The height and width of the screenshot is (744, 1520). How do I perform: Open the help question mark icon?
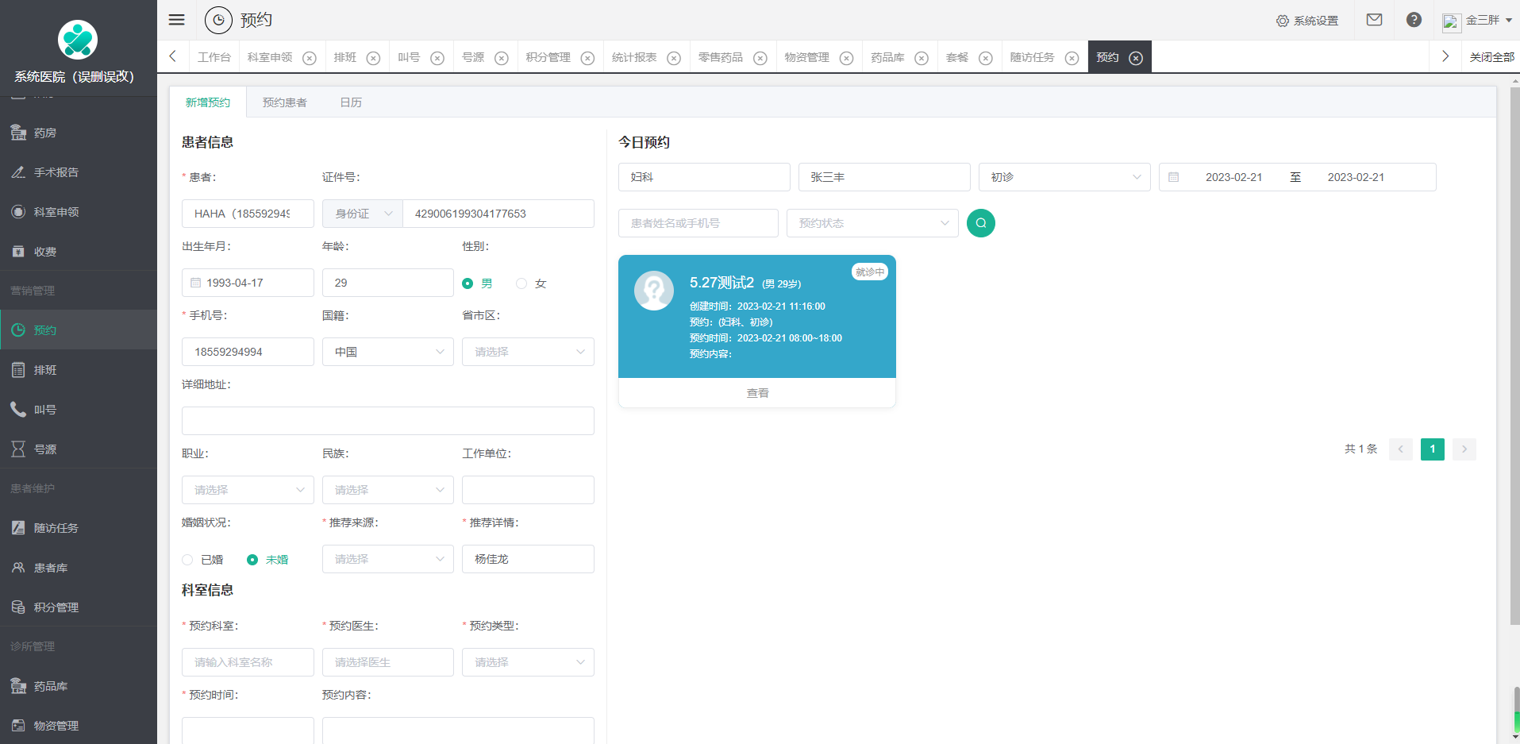pyautogui.click(x=1414, y=20)
